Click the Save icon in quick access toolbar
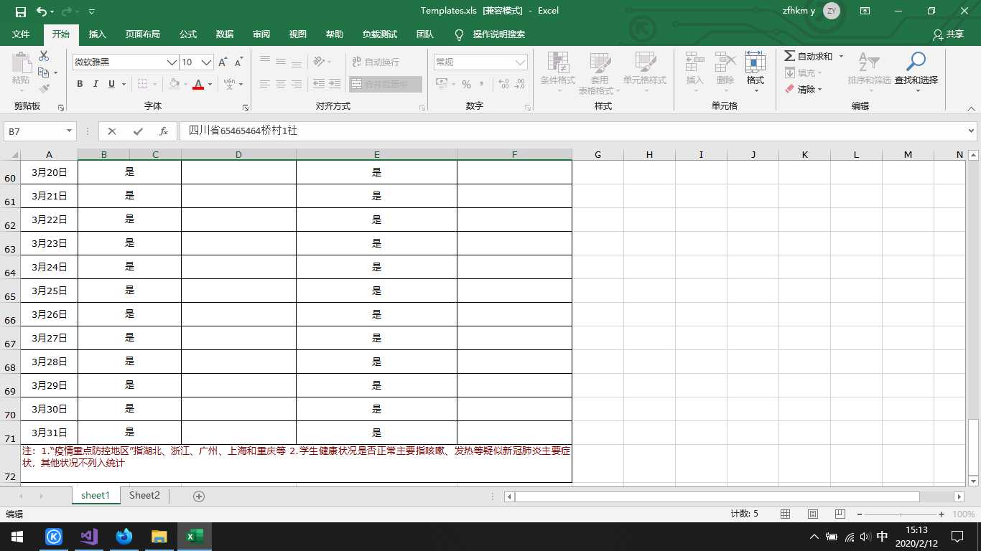981x551 pixels. pos(20,11)
